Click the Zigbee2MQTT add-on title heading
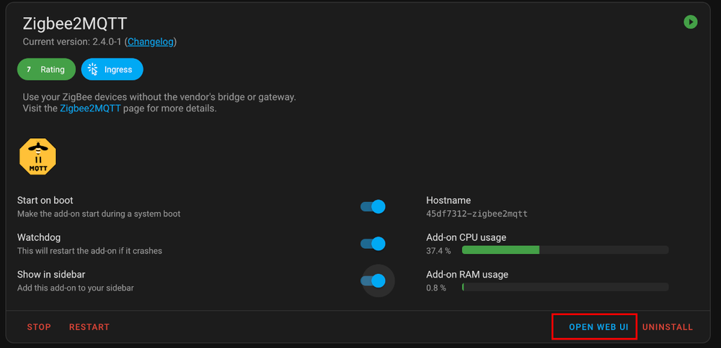The width and height of the screenshot is (721, 348). (x=75, y=22)
